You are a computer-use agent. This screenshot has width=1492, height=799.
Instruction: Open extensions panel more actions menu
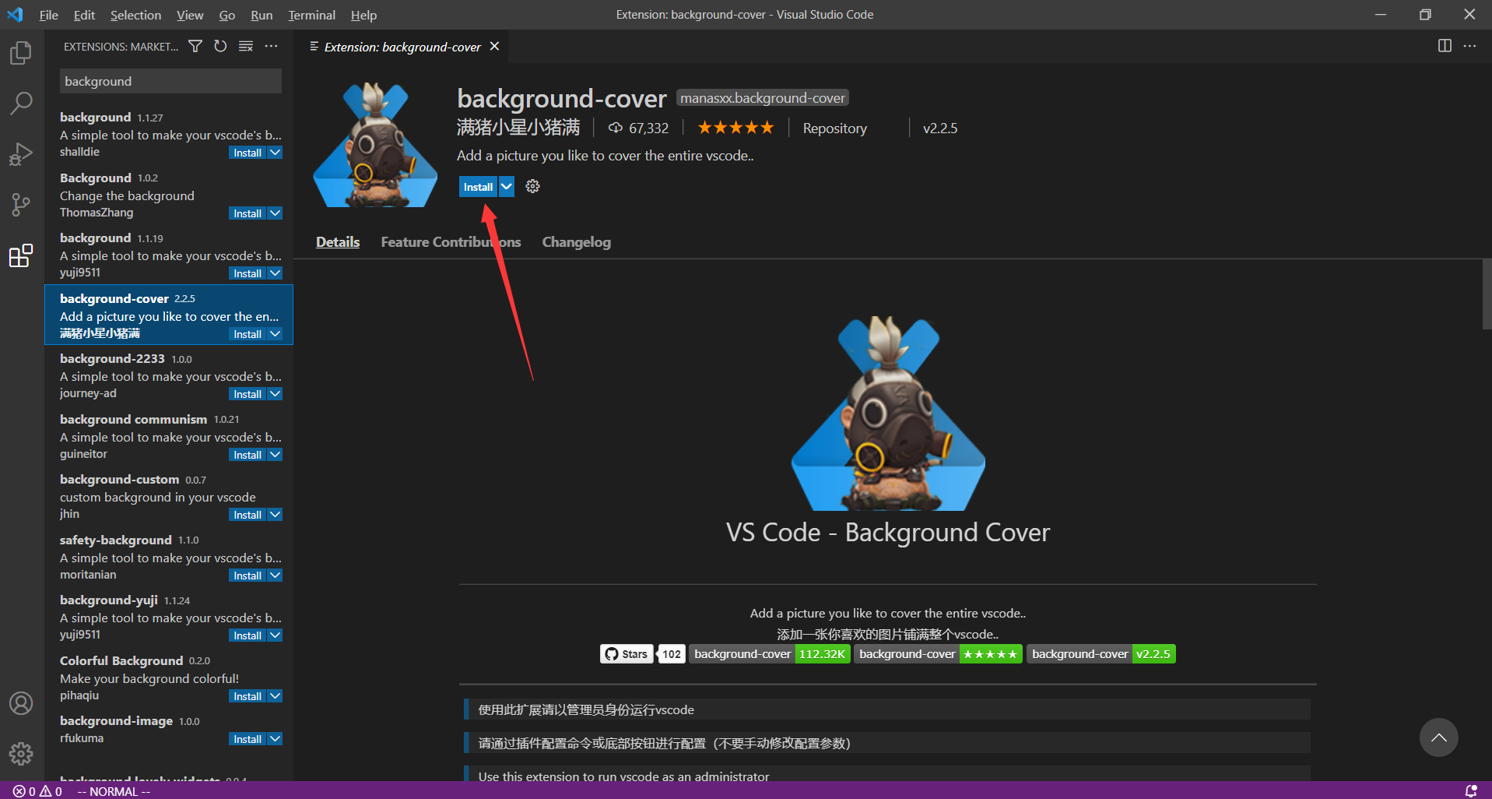pyautogui.click(x=271, y=47)
